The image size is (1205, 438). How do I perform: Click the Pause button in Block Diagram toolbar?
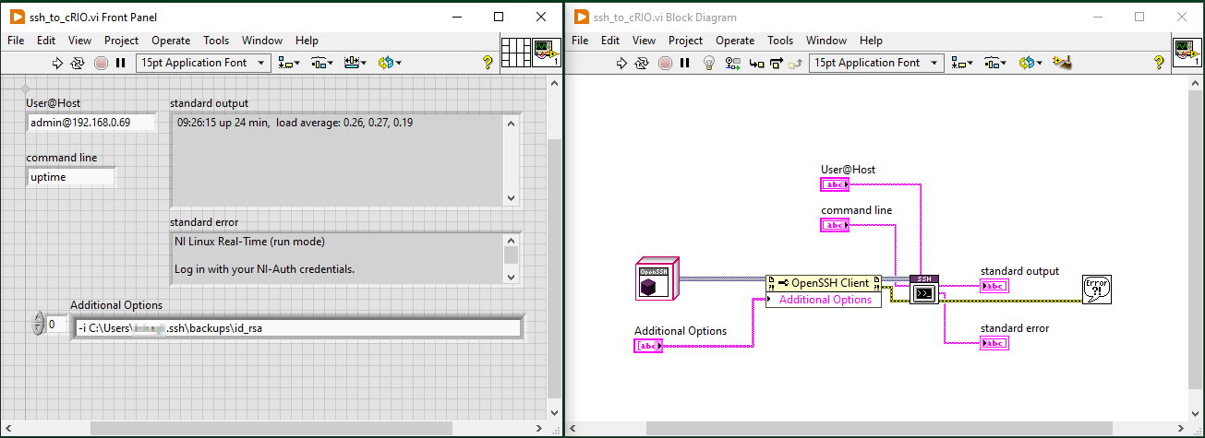684,63
